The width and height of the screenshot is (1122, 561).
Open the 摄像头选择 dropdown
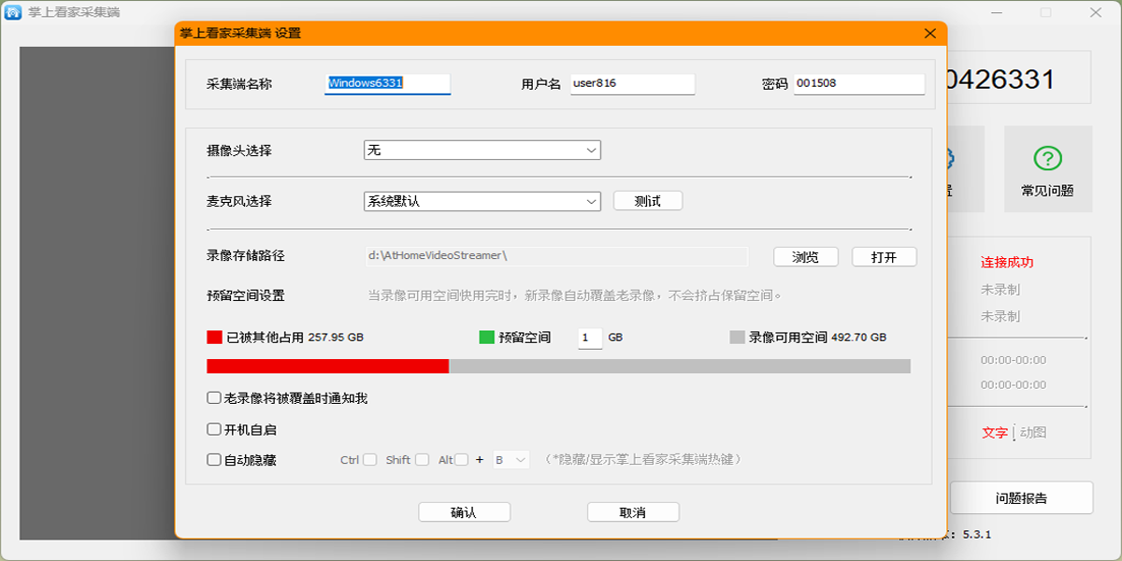[482, 151]
